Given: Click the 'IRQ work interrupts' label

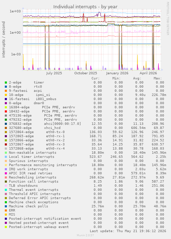Looking at the screenshot, I should pyautogui.click(x=28, y=169).
